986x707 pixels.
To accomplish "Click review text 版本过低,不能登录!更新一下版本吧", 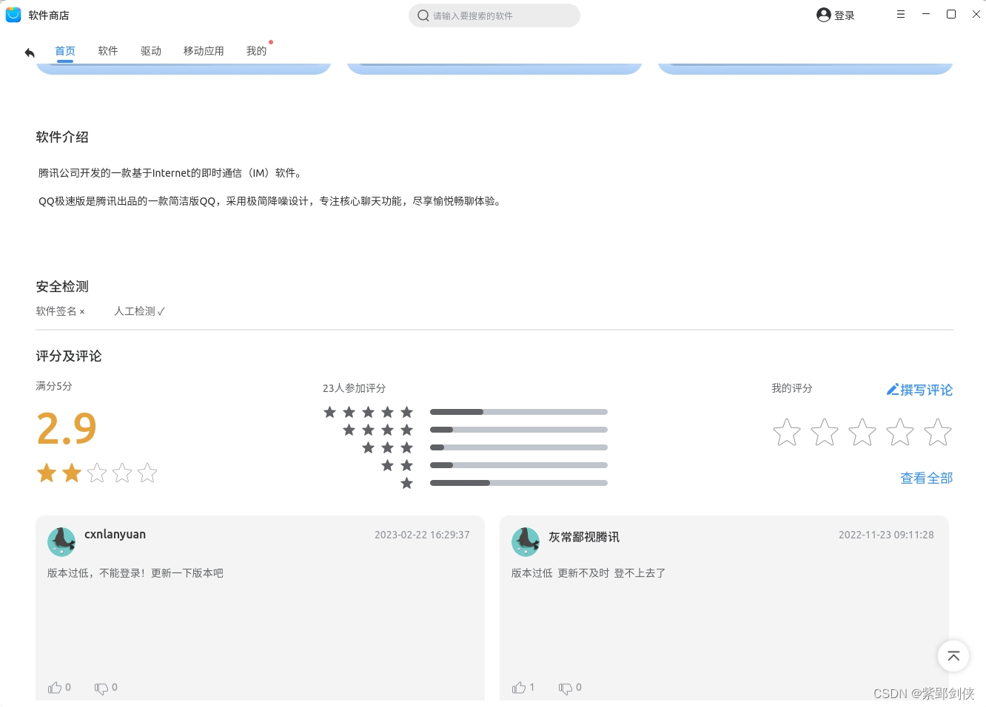I will tap(135, 573).
